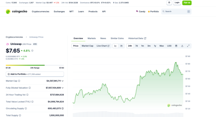Screen dimensions: 216x117
Task: Open the Products nav dropdown
Action: point(93,12)
